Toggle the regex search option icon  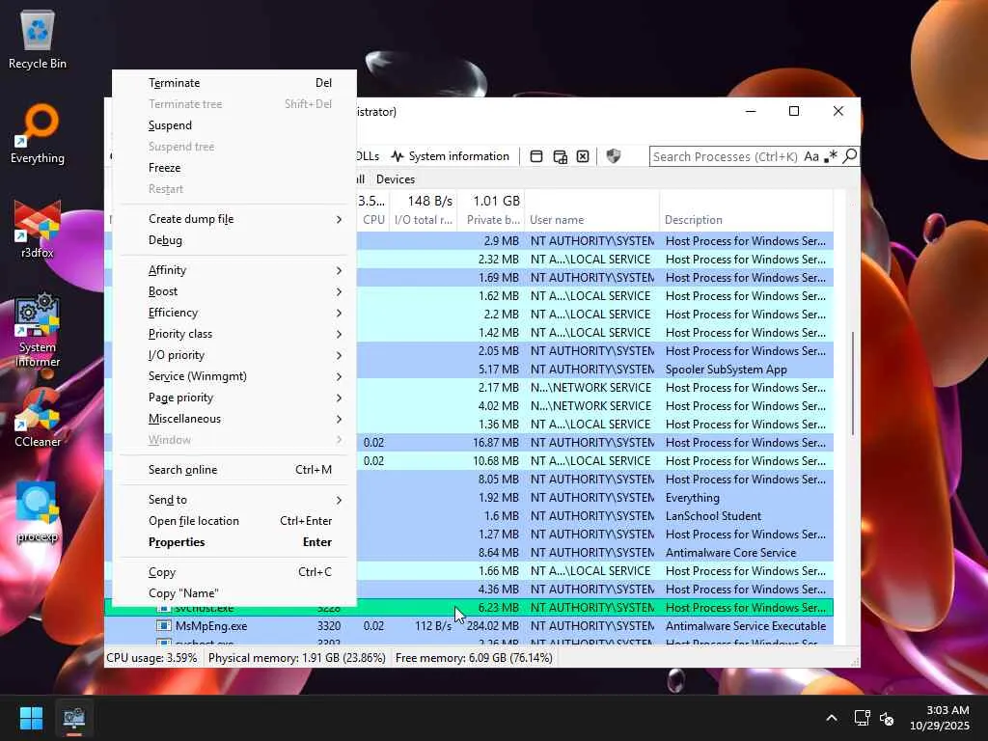831,155
